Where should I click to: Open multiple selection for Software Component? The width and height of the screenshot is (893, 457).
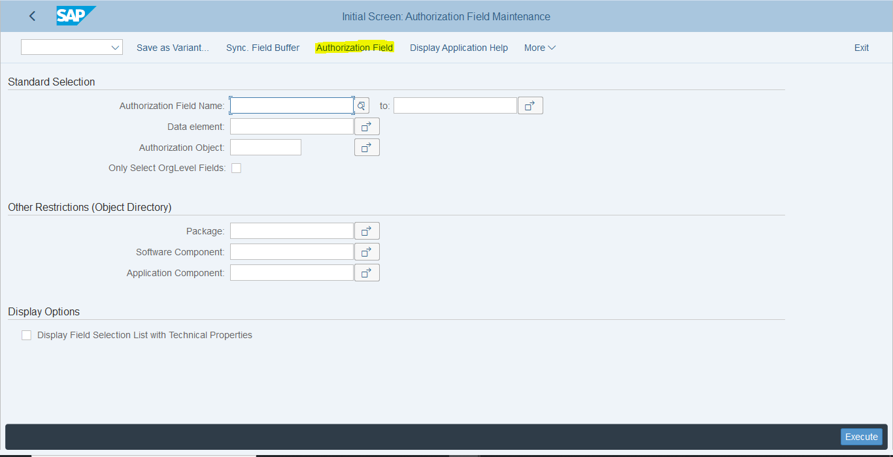tap(367, 251)
